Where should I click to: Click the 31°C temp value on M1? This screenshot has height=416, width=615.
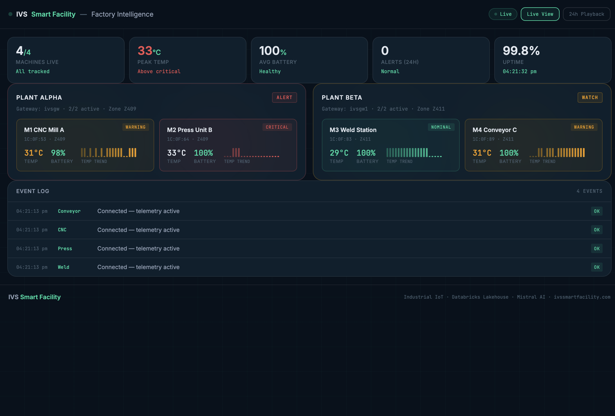33,153
